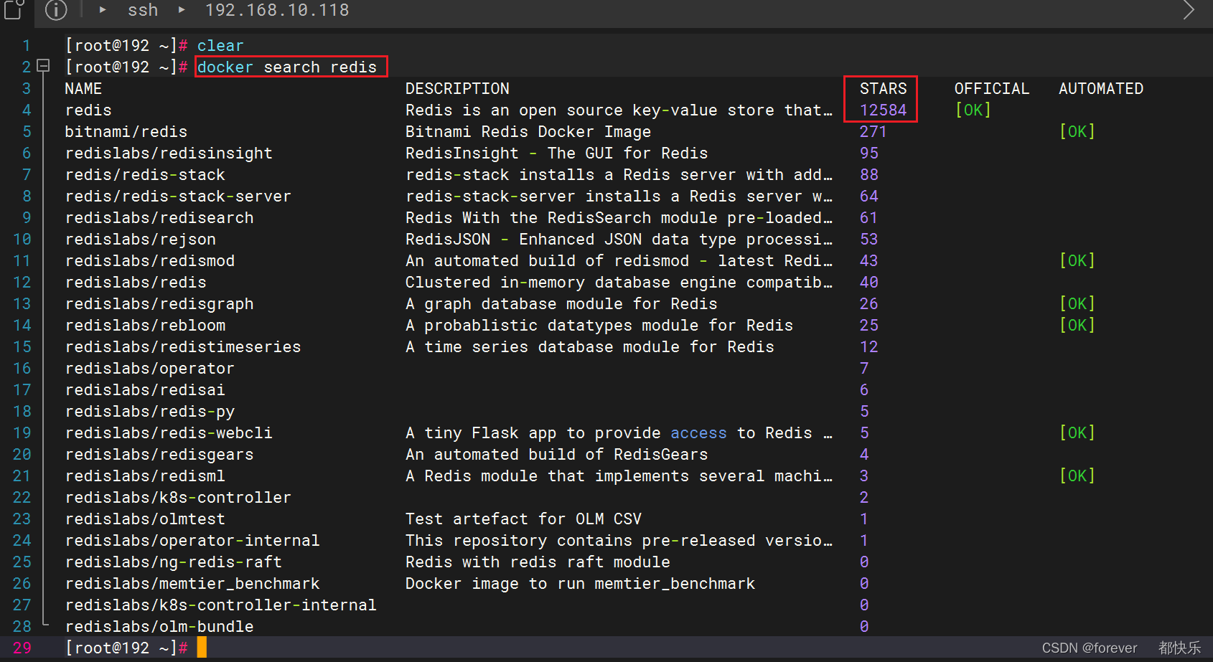Click image name 'redis/redis-stack'
Screen dimensions: 1213x662
[145, 174]
